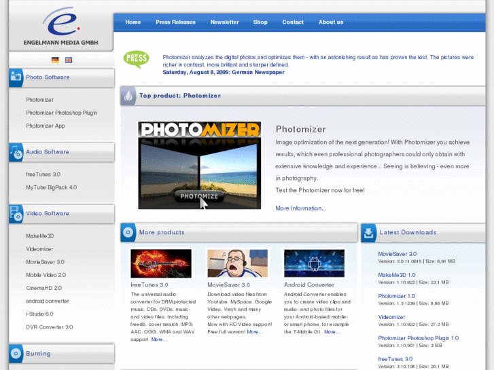Screen dimensions: 494x370
Task: Switch language via the UK flag icon
Action: click(69, 60)
